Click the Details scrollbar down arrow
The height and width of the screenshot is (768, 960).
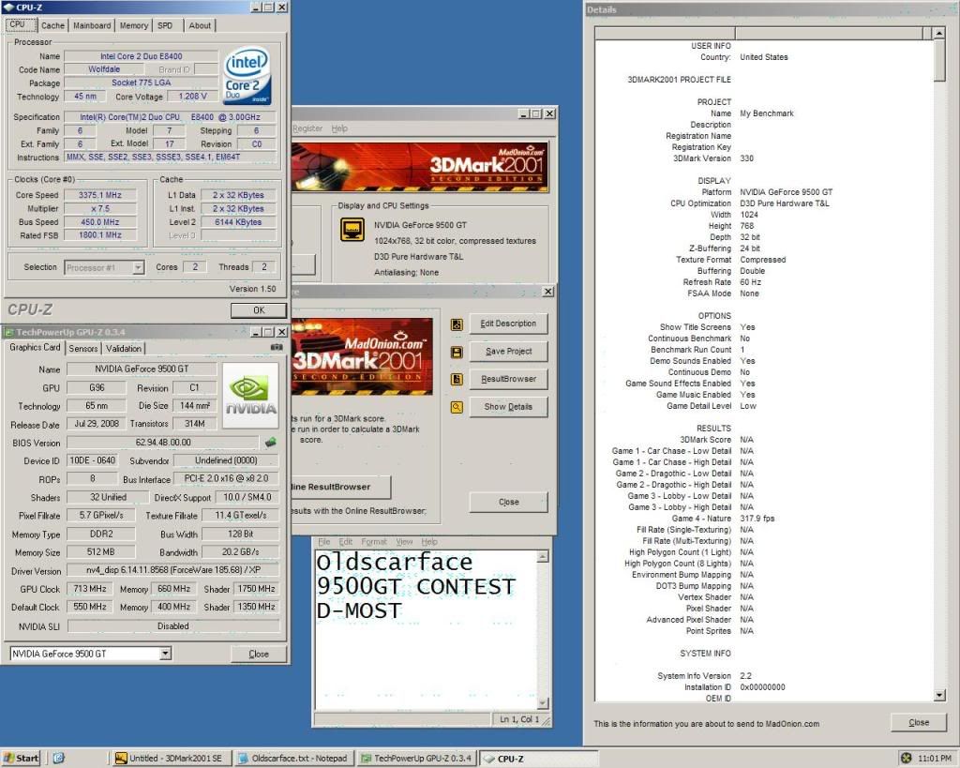click(939, 696)
